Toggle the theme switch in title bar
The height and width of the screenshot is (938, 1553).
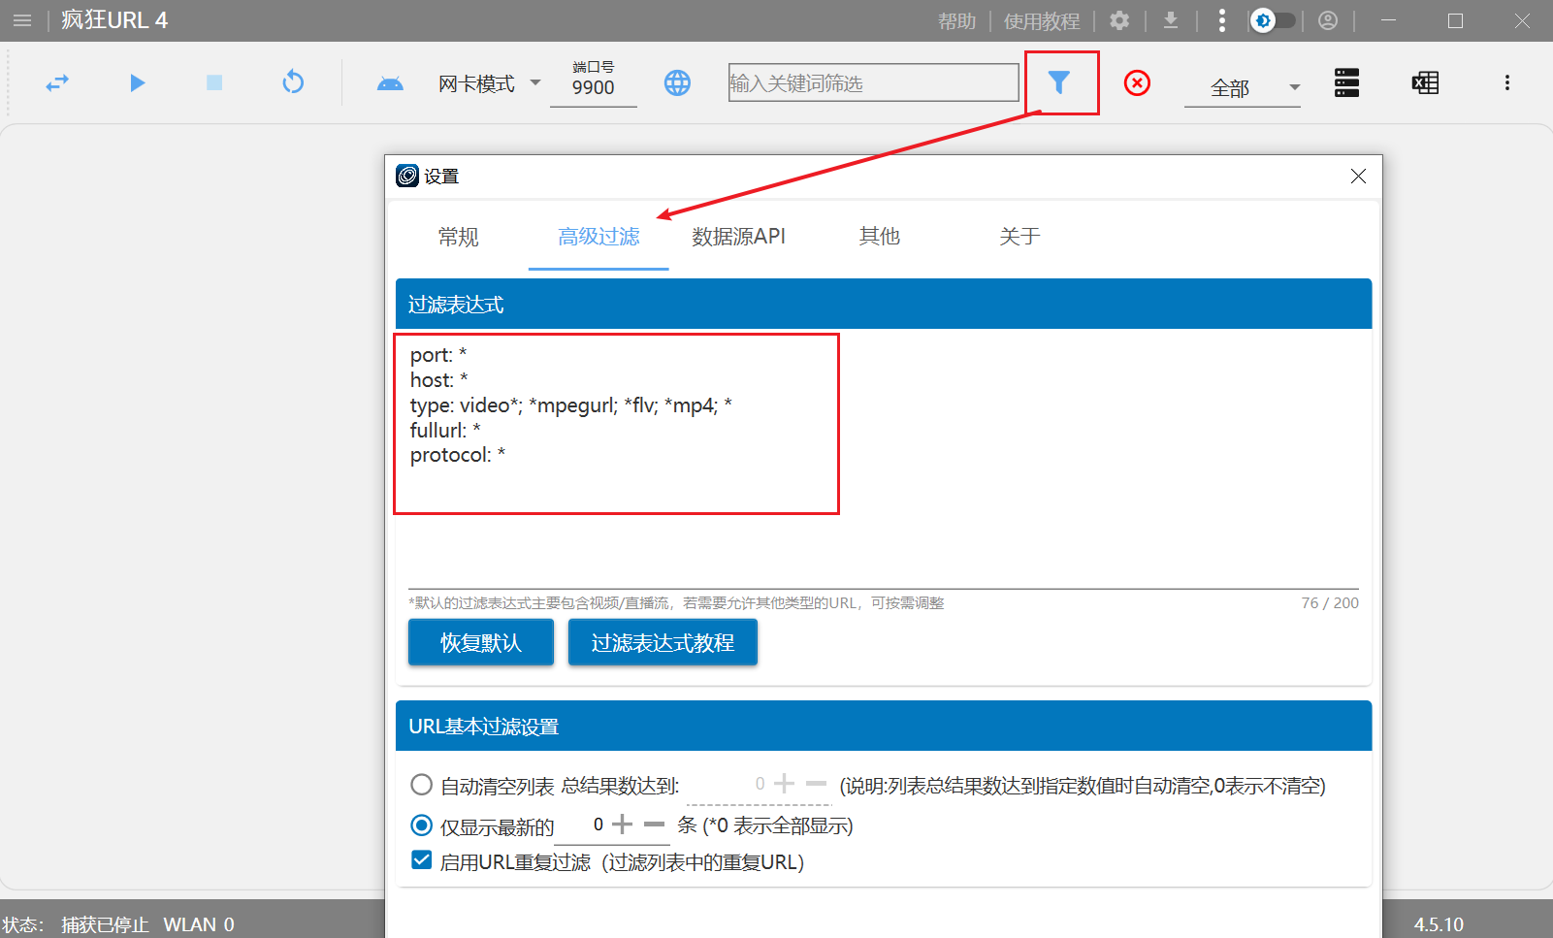point(1274,20)
